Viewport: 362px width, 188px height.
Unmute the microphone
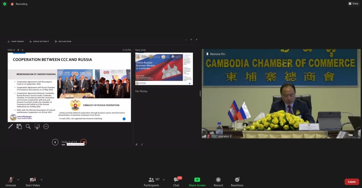tap(11, 181)
